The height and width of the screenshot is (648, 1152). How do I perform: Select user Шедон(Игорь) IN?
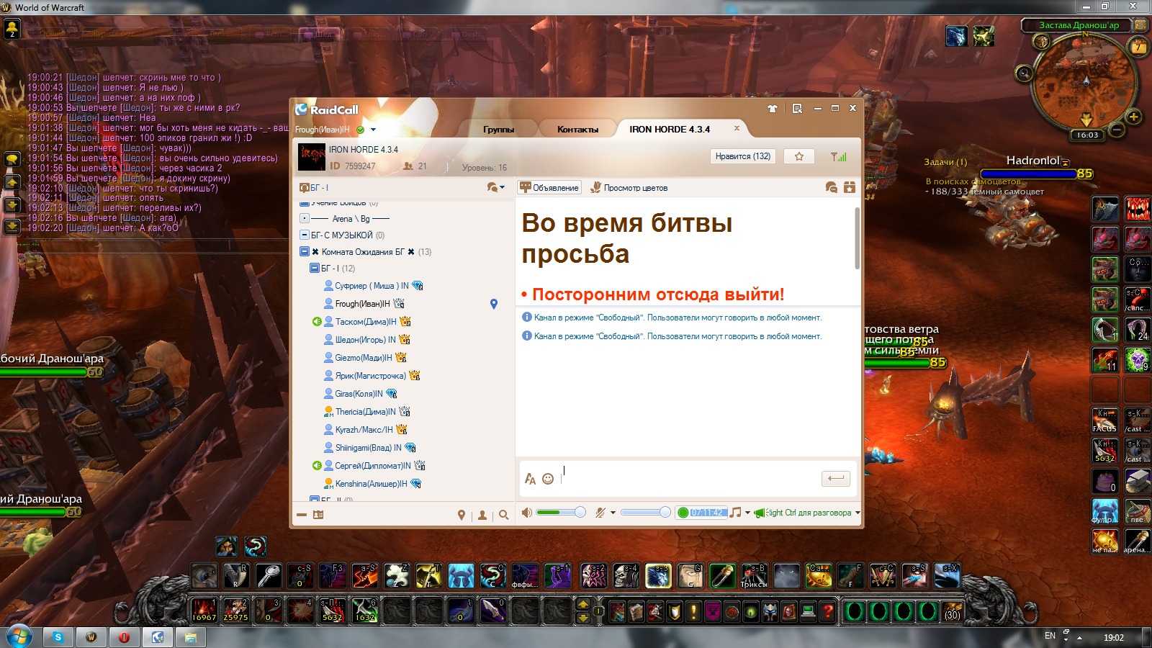pos(365,340)
